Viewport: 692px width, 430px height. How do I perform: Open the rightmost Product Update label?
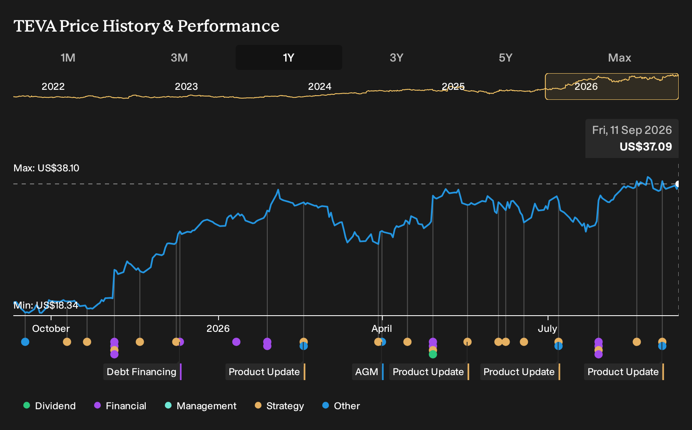point(624,372)
